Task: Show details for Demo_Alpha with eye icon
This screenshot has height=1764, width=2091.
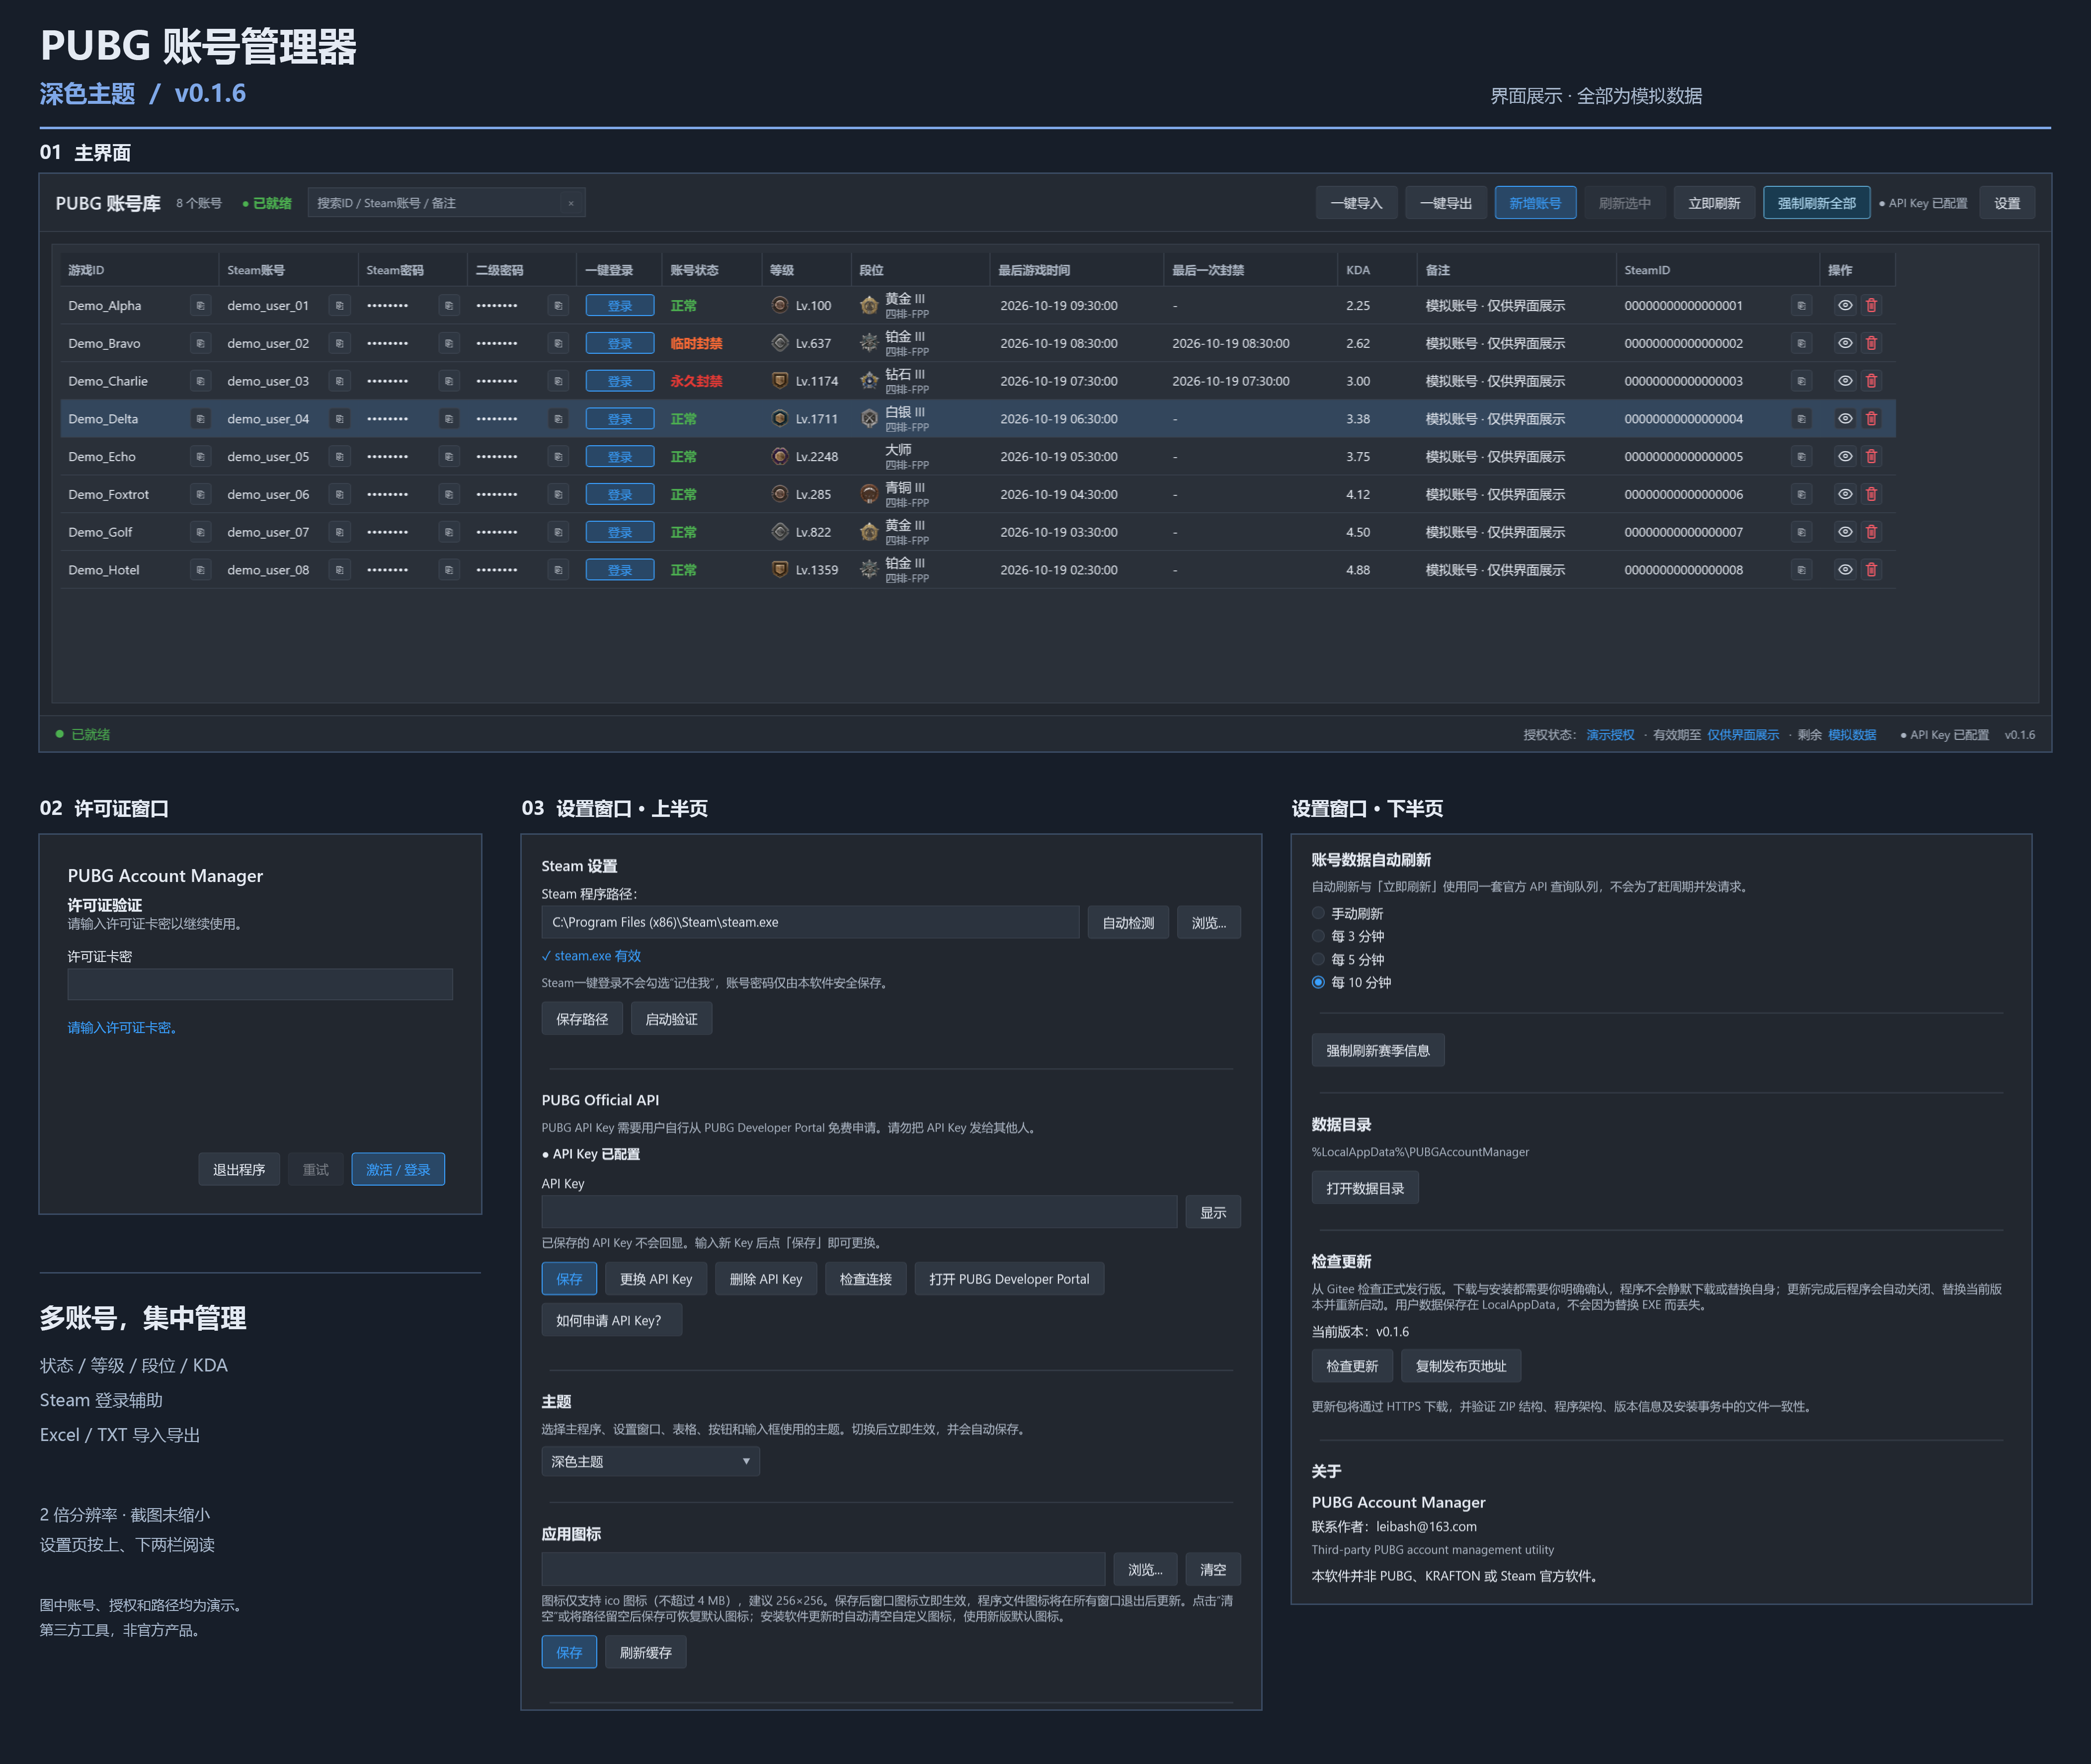Action: pos(1845,306)
